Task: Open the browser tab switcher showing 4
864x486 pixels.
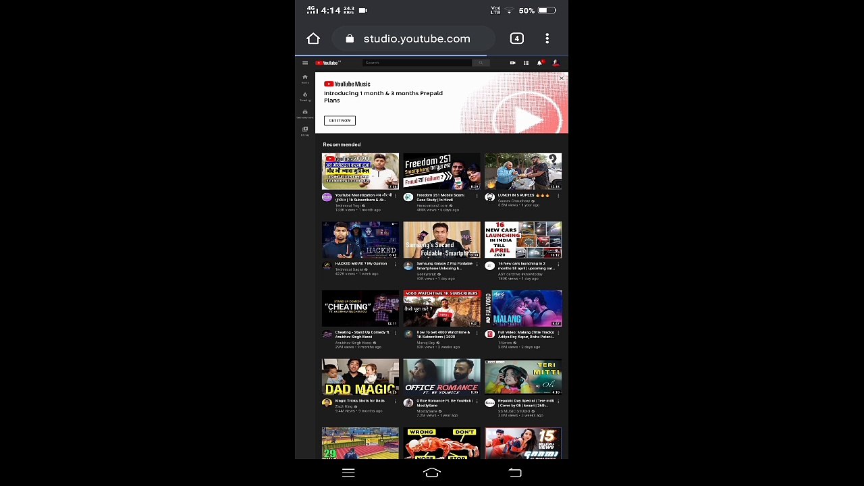Action: click(x=516, y=38)
